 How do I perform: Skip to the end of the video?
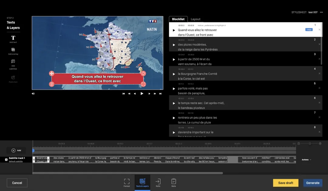point(160,94)
